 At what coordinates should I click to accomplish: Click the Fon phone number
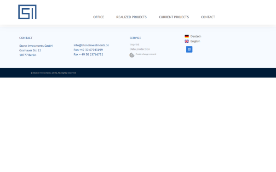point(88,50)
